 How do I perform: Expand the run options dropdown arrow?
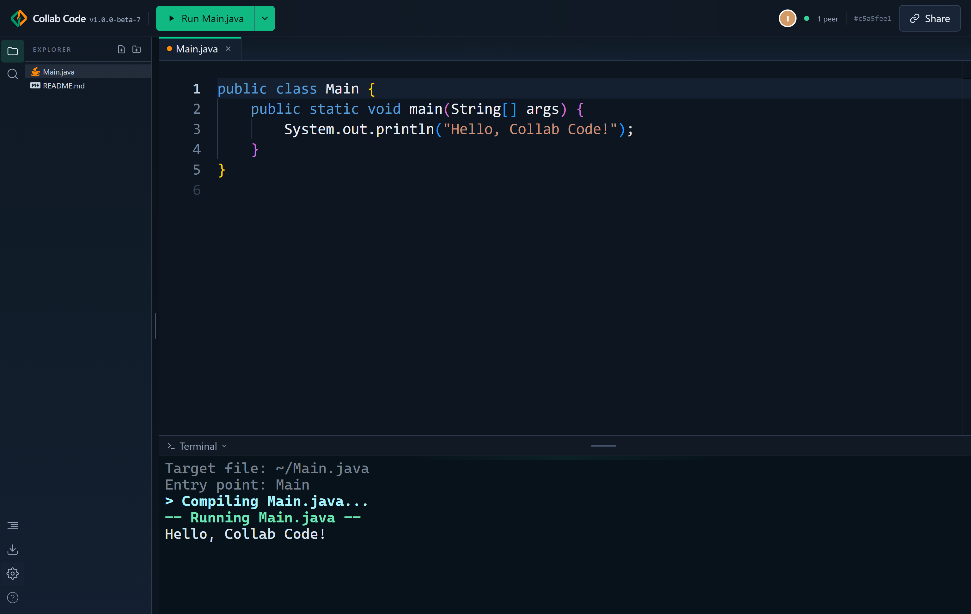coord(265,19)
